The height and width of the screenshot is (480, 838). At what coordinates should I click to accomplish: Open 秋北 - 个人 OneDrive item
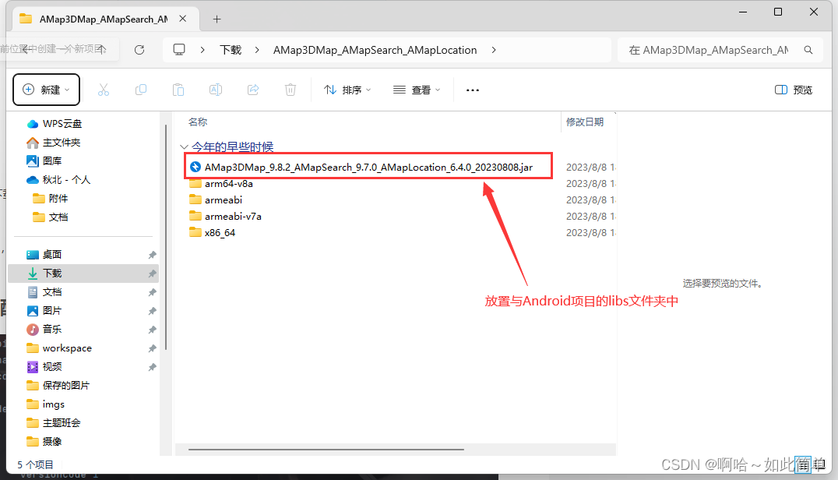66,179
